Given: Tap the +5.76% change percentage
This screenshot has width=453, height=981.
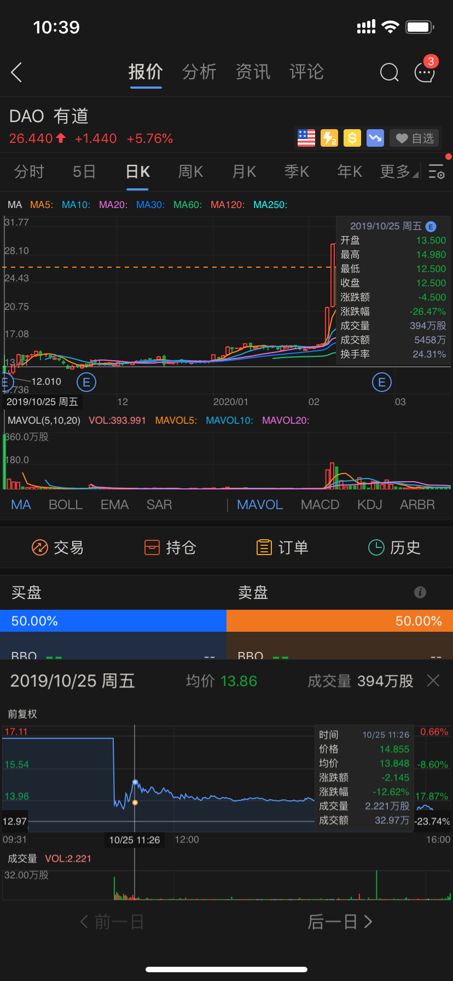Looking at the screenshot, I should pos(150,139).
